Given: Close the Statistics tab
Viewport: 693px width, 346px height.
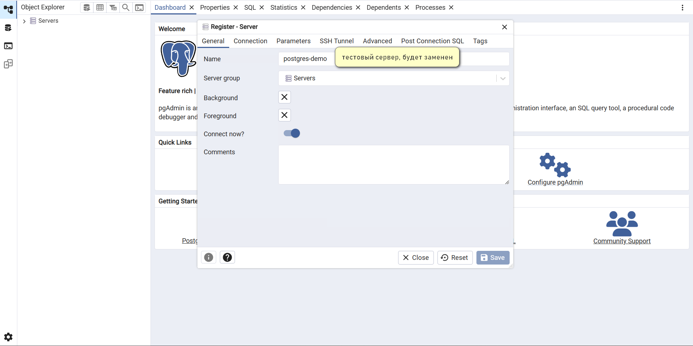Looking at the screenshot, I should tap(303, 8).
